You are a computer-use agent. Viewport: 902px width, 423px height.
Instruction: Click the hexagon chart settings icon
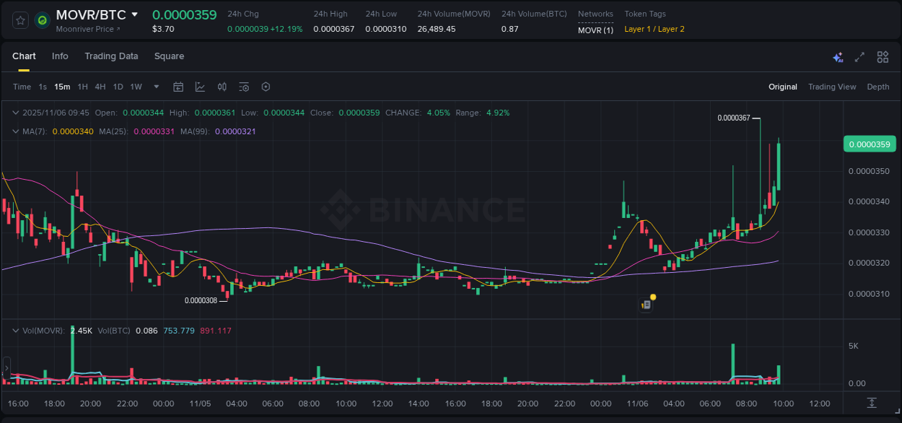(x=266, y=87)
